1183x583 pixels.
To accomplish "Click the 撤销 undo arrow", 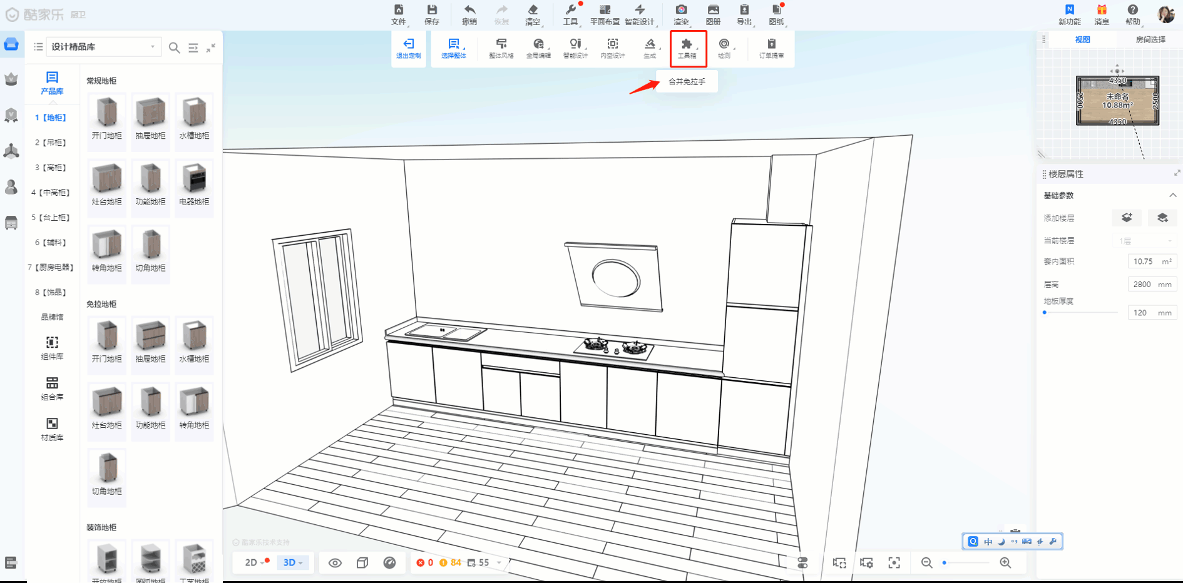I will pos(469,14).
